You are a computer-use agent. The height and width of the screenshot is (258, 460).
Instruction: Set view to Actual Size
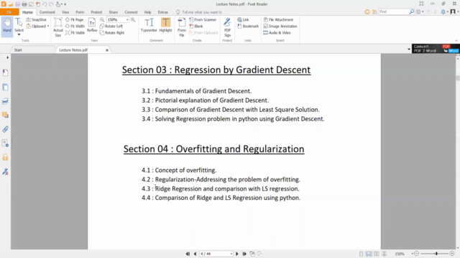coord(57,27)
